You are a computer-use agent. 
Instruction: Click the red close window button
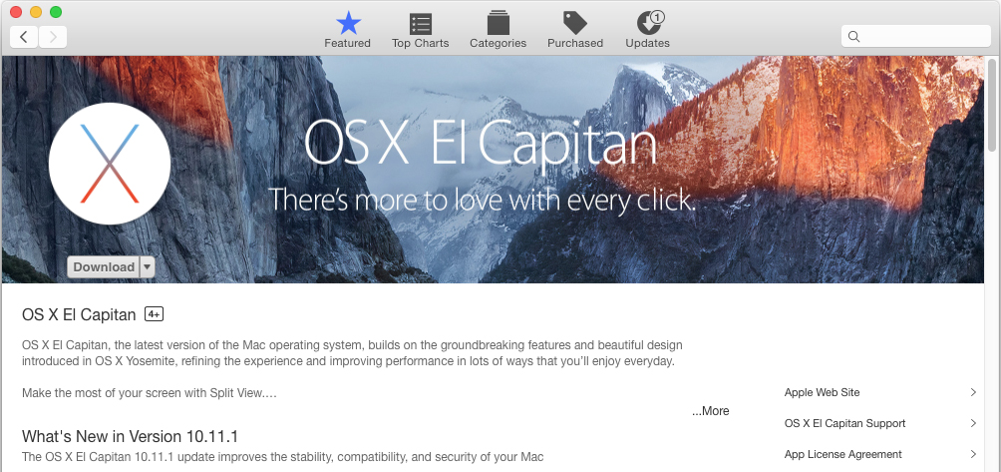click(17, 12)
